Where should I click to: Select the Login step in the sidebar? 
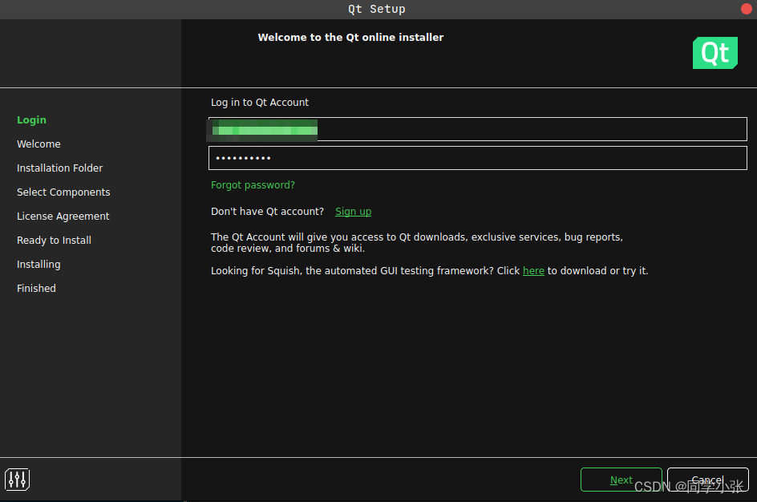(x=31, y=119)
